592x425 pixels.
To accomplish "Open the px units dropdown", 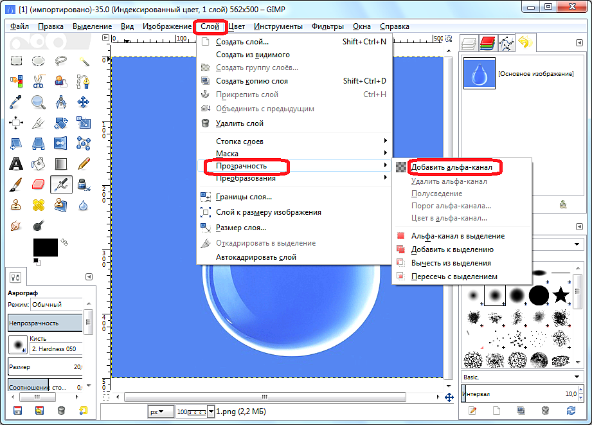I will [161, 411].
